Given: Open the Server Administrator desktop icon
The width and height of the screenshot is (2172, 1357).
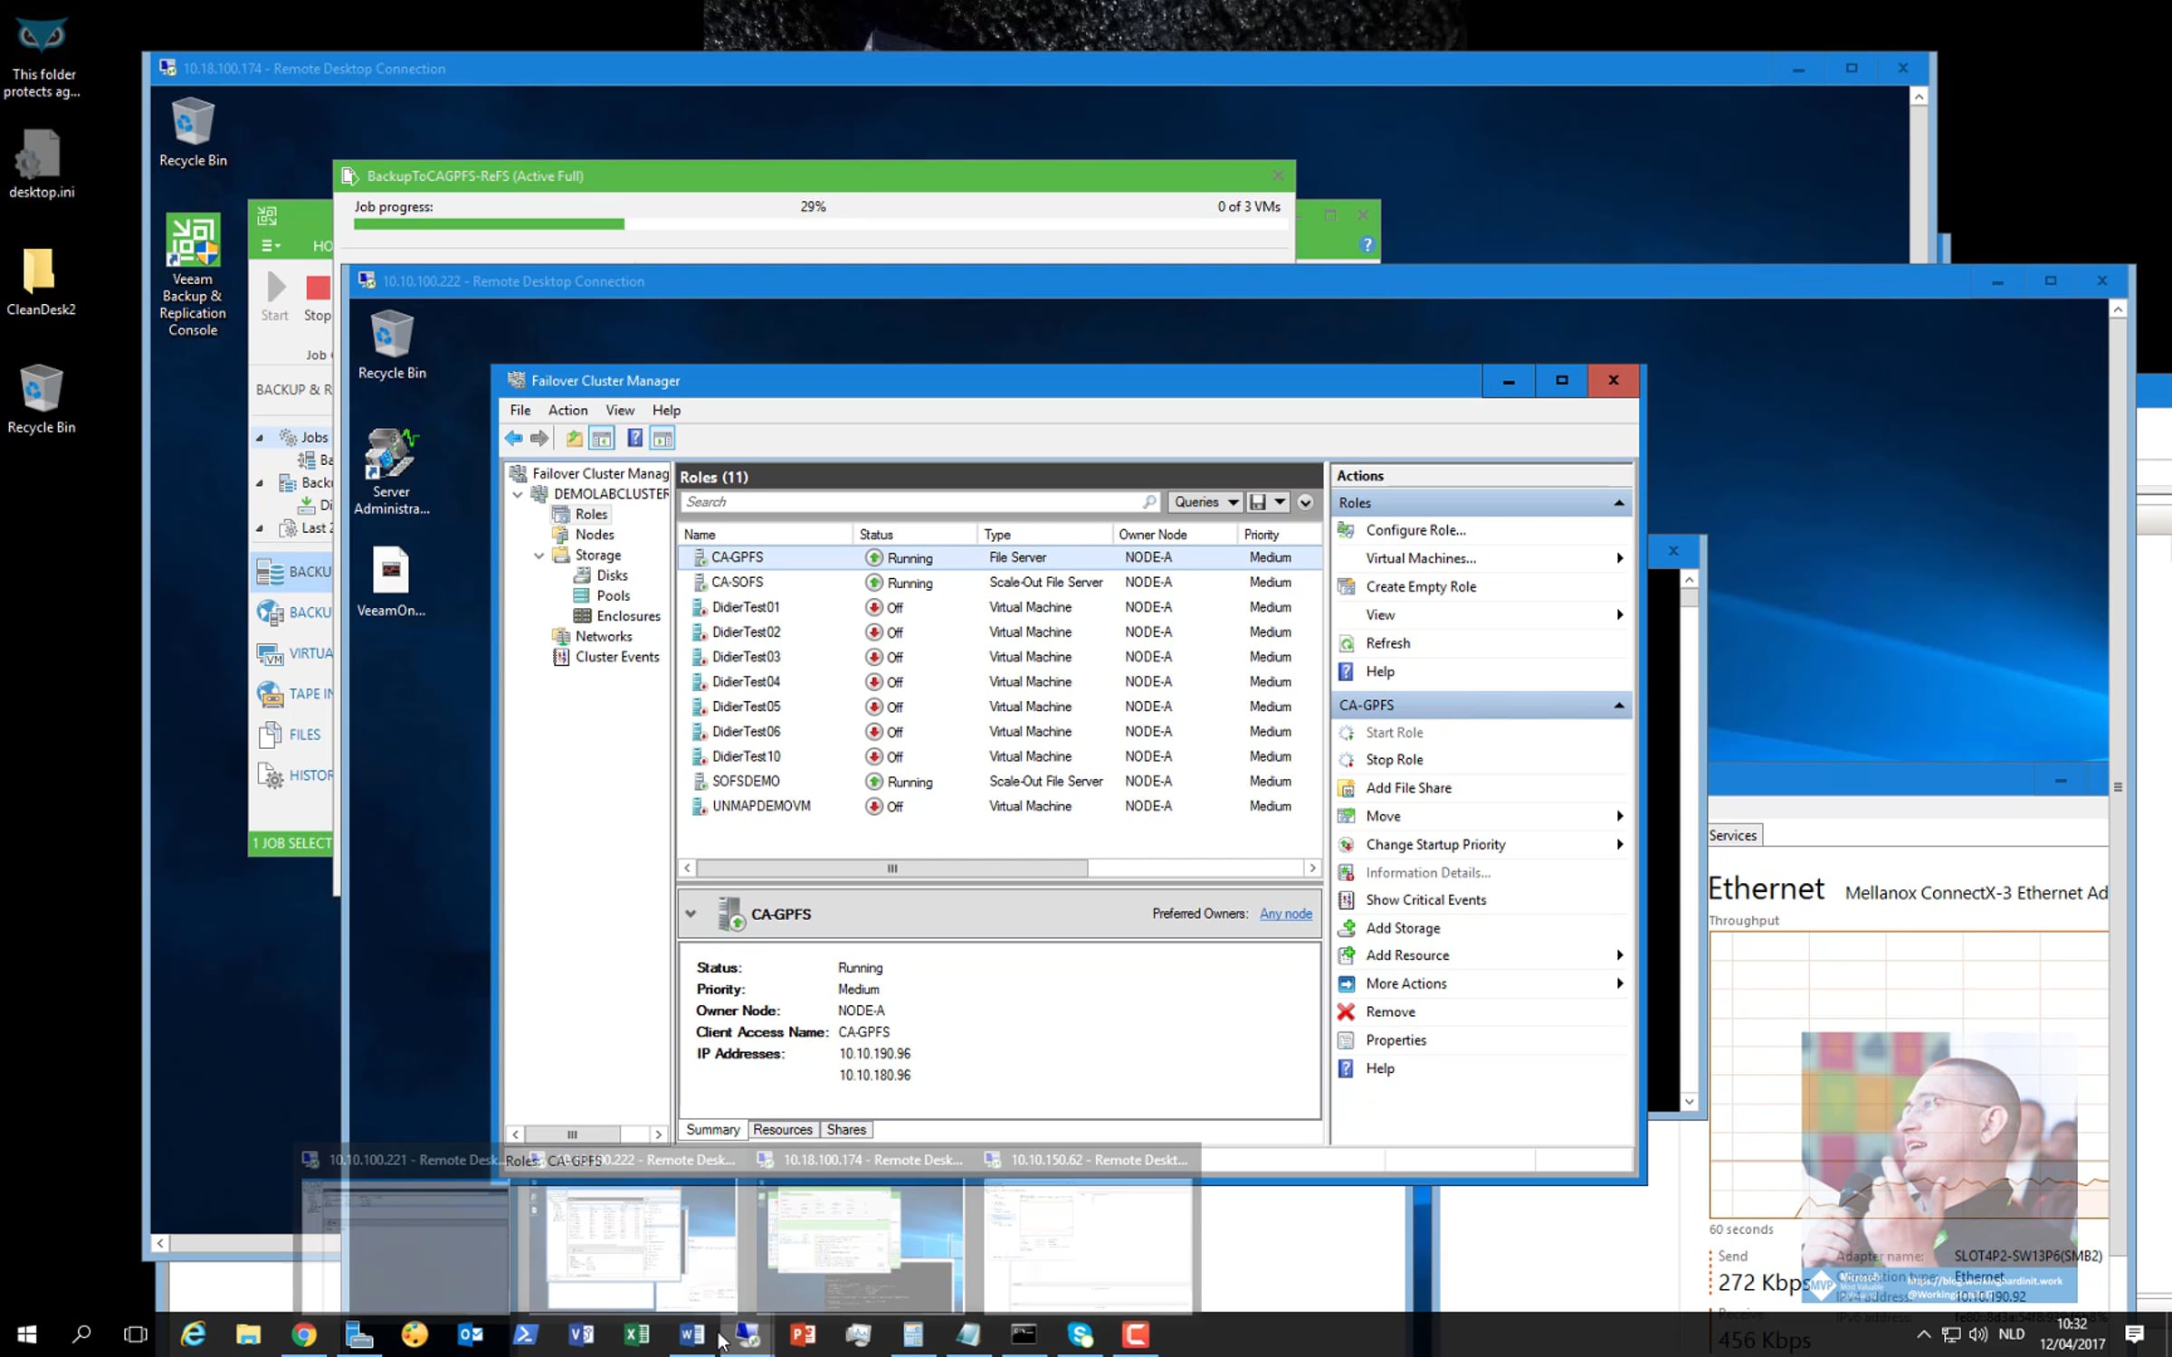Looking at the screenshot, I should click(391, 471).
